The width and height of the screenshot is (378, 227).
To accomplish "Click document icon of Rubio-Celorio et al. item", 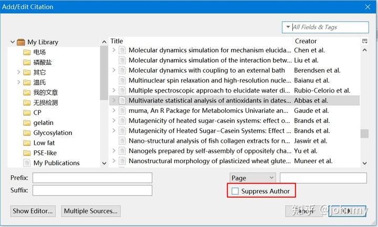I will point(122,90).
